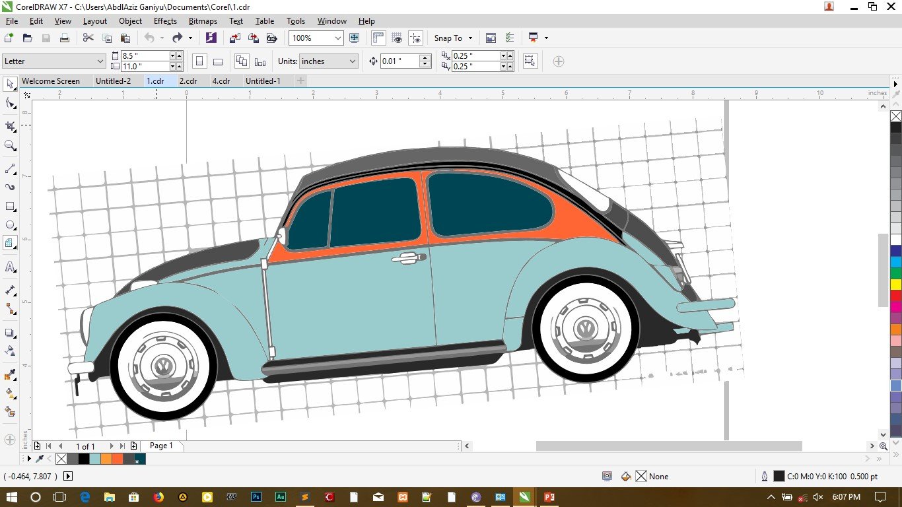Viewport: 902px width, 507px height.
Task: Select the Parallel Dimension tool
Action: point(10,290)
